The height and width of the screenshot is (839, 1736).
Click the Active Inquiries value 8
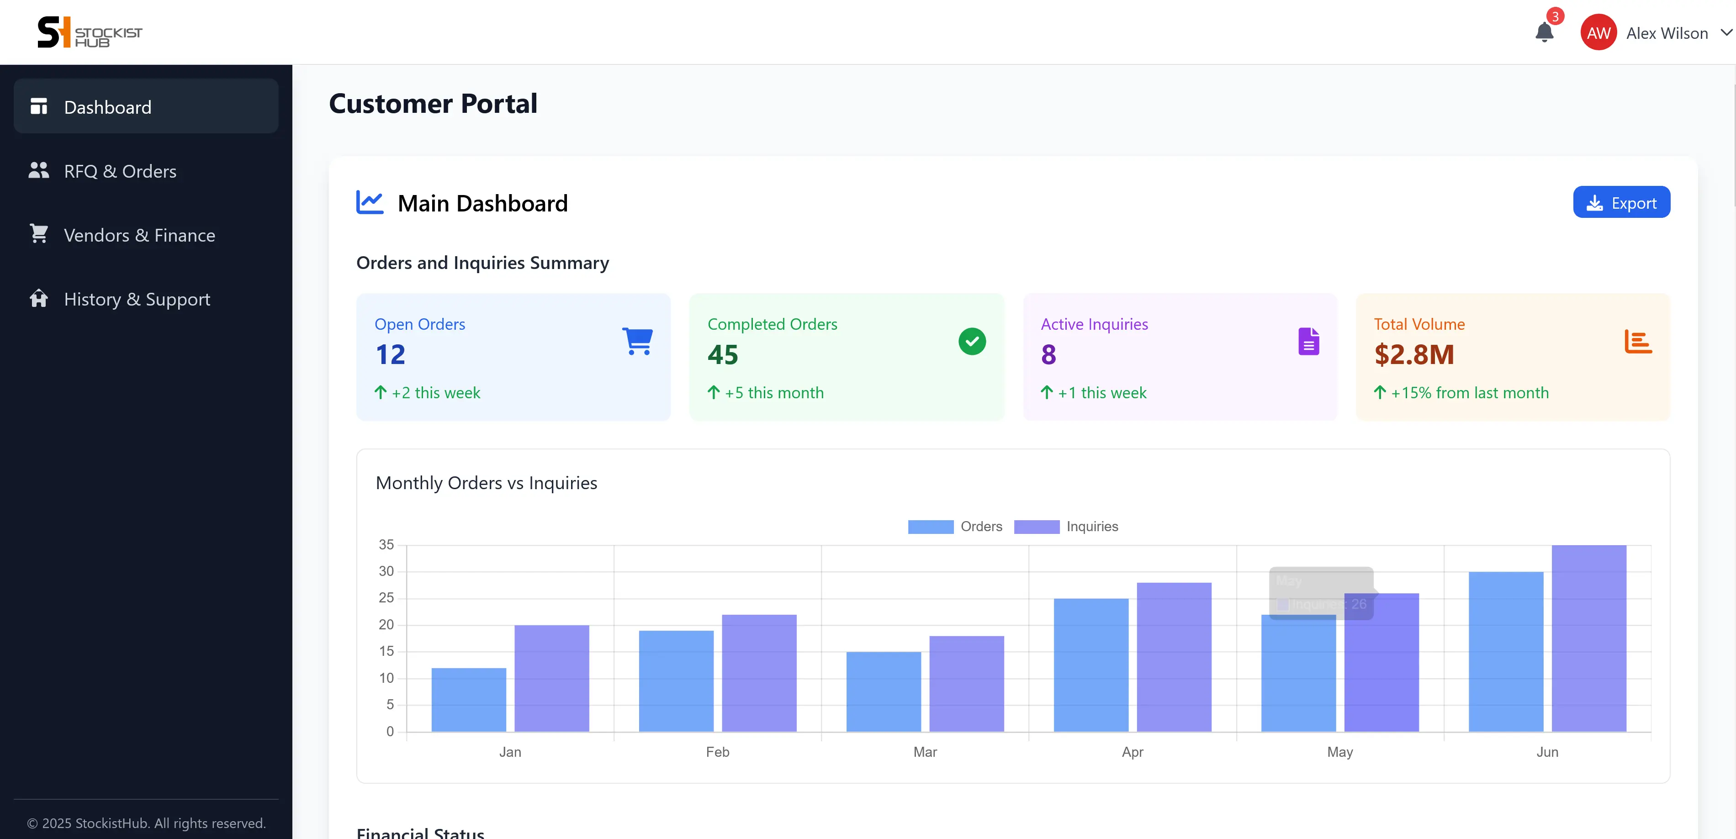click(x=1048, y=354)
